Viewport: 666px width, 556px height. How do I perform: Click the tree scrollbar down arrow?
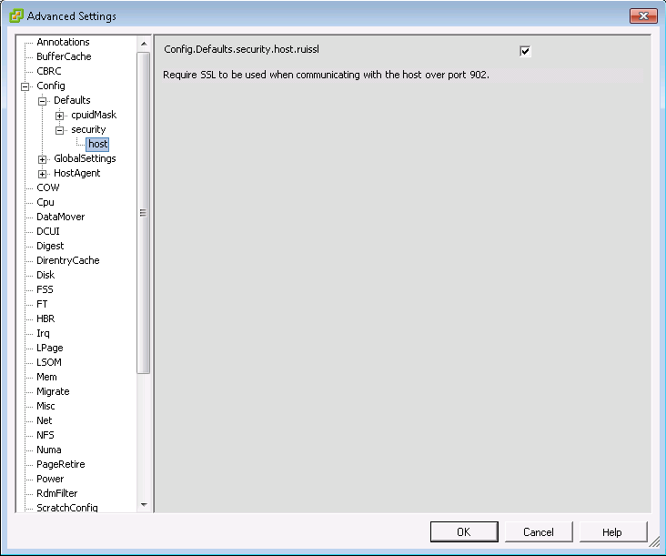pos(144,505)
